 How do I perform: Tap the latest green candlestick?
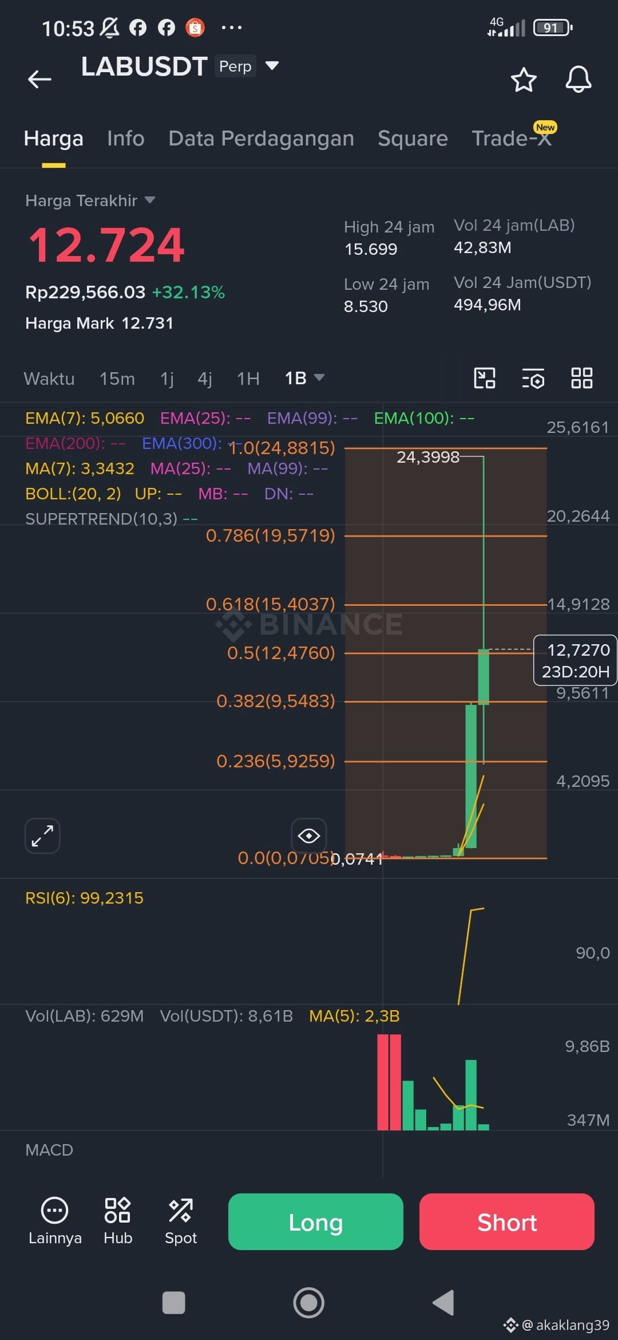(x=484, y=676)
